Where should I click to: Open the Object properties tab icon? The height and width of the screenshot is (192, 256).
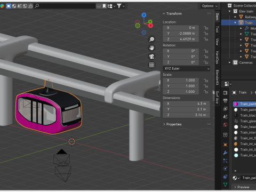tap(225, 145)
